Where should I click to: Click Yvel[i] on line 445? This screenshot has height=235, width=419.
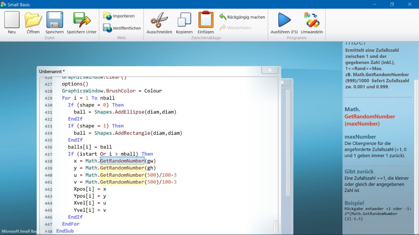coord(84,210)
